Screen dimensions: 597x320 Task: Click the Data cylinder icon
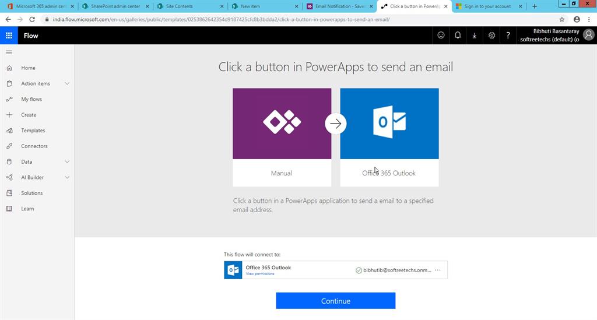(9, 161)
